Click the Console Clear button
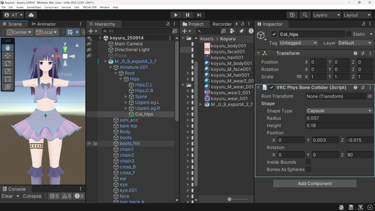The width and height of the screenshot is (375, 211). [7, 196]
